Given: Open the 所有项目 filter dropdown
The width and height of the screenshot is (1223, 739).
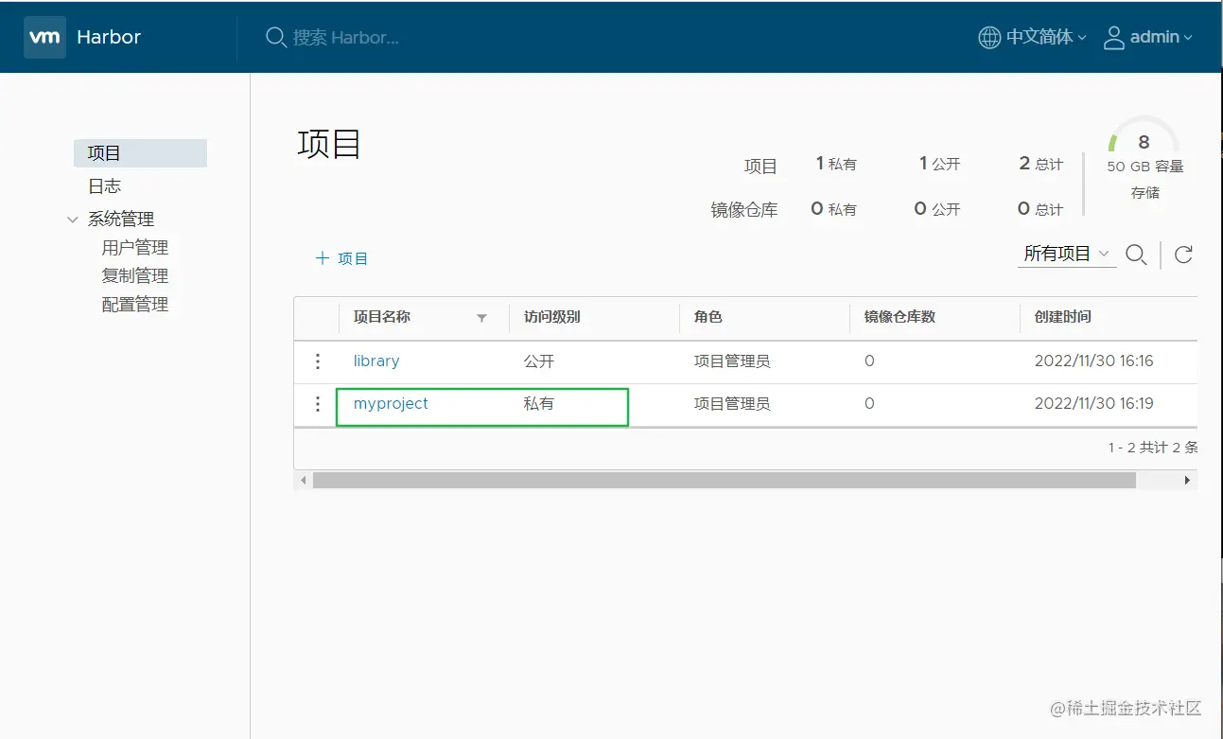Looking at the screenshot, I should pyautogui.click(x=1067, y=254).
